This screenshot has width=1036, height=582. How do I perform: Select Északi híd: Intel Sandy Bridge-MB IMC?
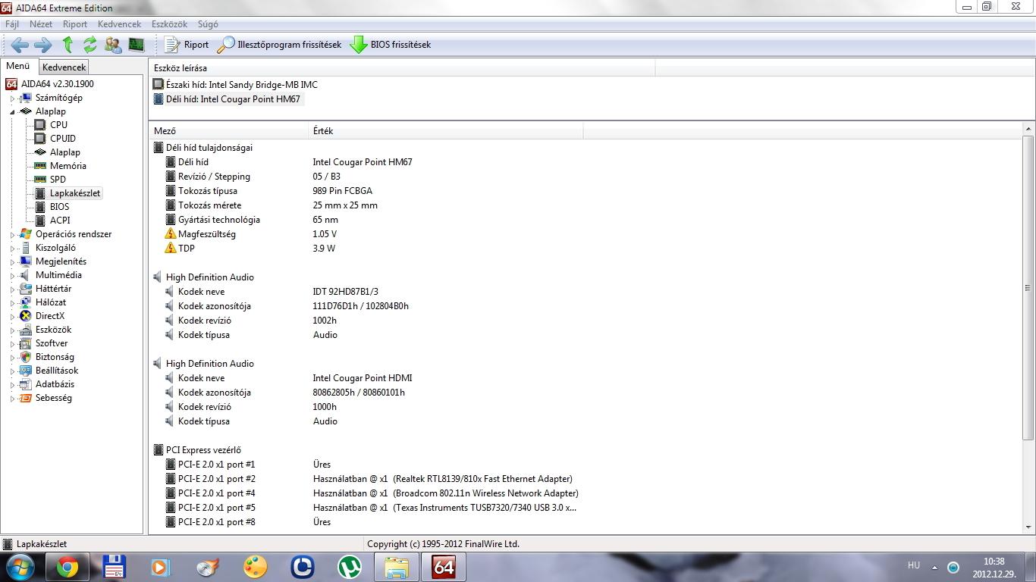point(242,85)
